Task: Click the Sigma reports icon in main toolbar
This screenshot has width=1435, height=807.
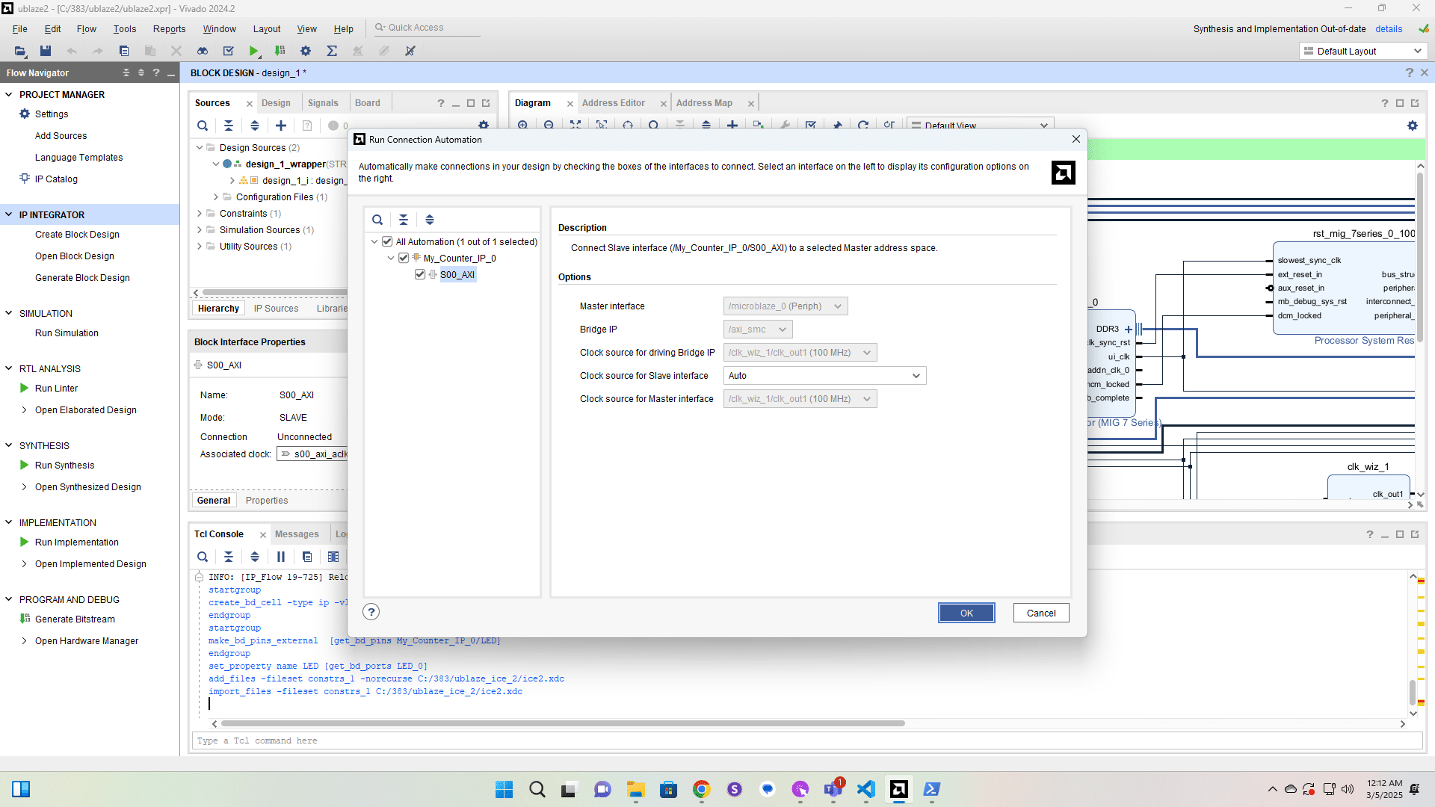Action: click(x=332, y=51)
